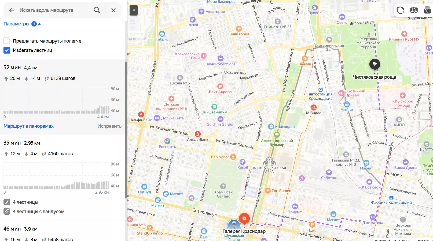Open the photos layer camera icon

pos(427,10)
